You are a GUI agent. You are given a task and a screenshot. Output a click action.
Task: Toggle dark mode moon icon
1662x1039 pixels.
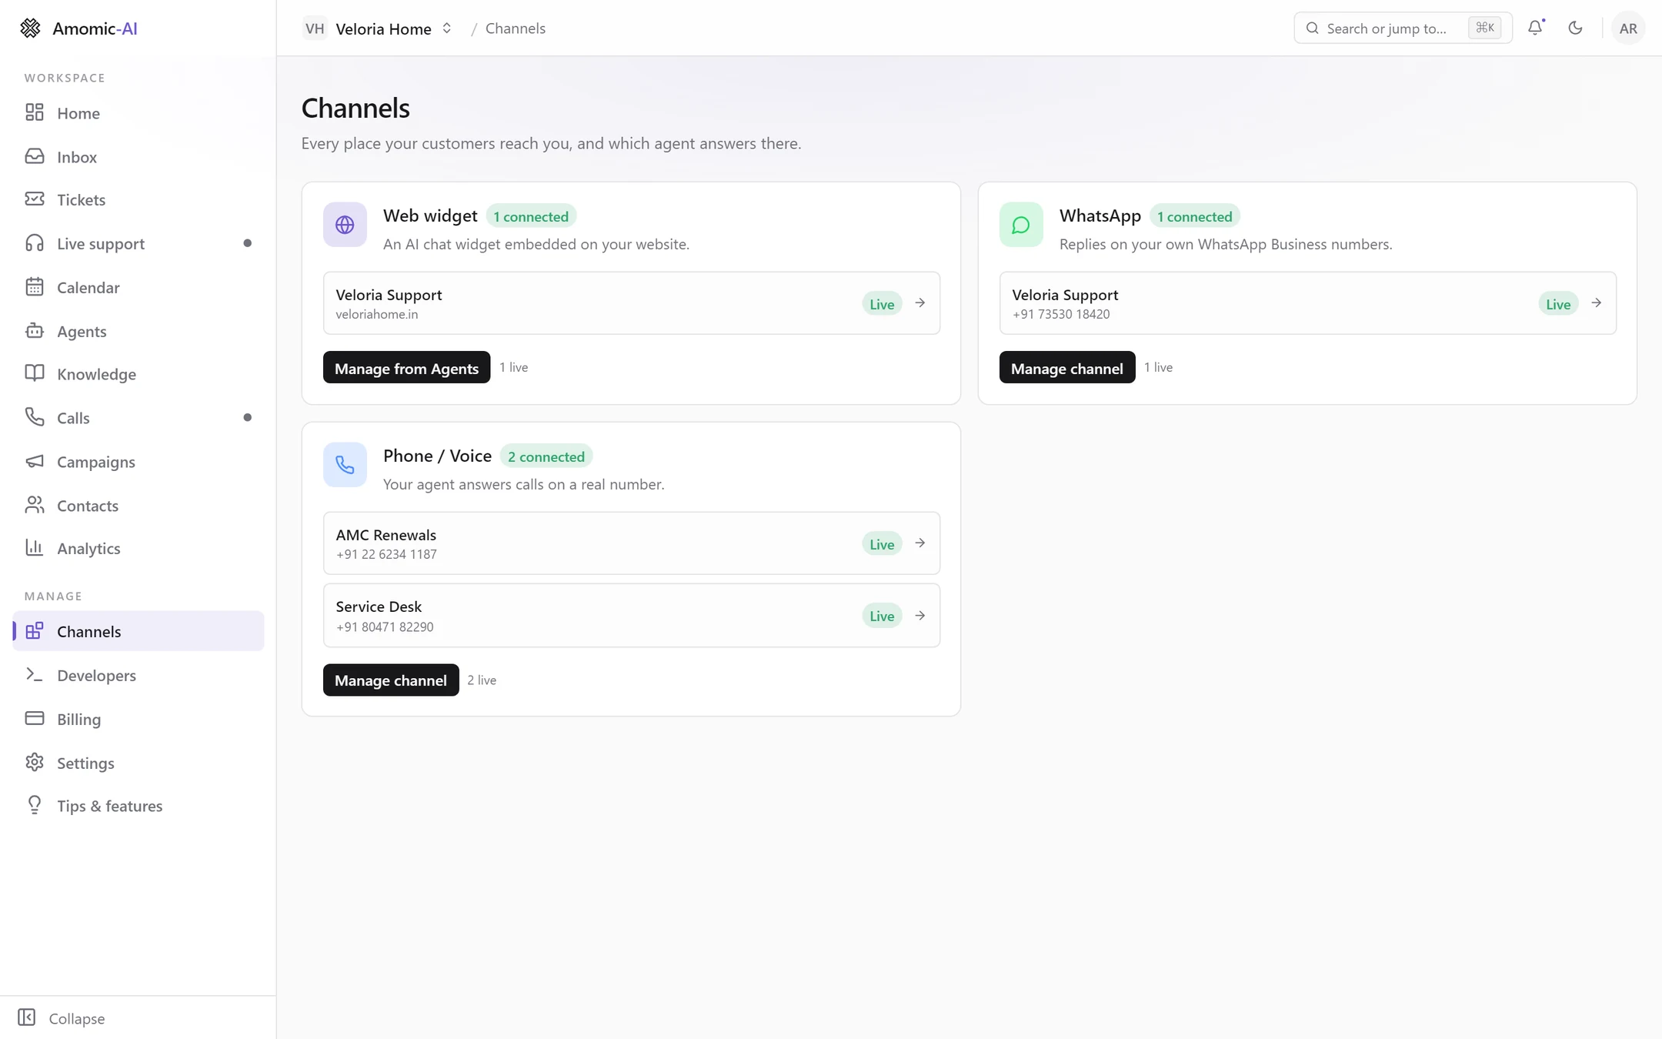tap(1575, 28)
